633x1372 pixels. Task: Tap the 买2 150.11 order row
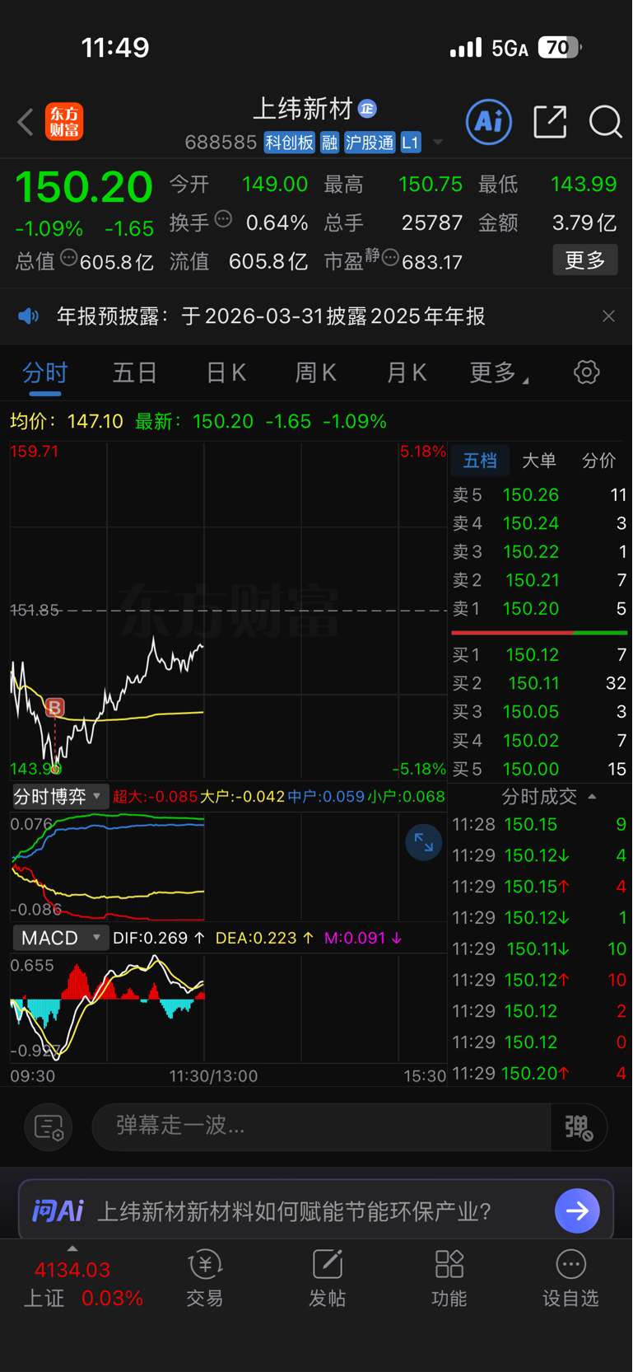tap(539, 683)
